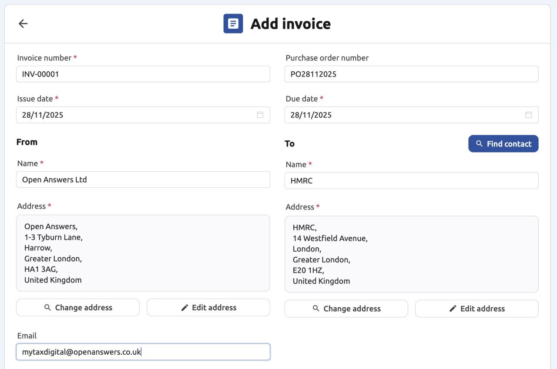Image resolution: width=557 pixels, height=369 pixels.
Task: Click the back arrow at top left
Action: 23,23
